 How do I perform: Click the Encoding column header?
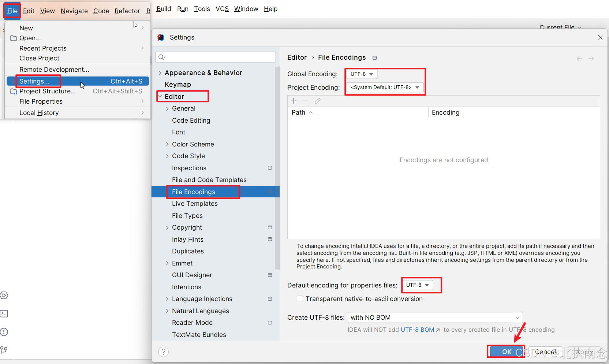coord(514,112)
